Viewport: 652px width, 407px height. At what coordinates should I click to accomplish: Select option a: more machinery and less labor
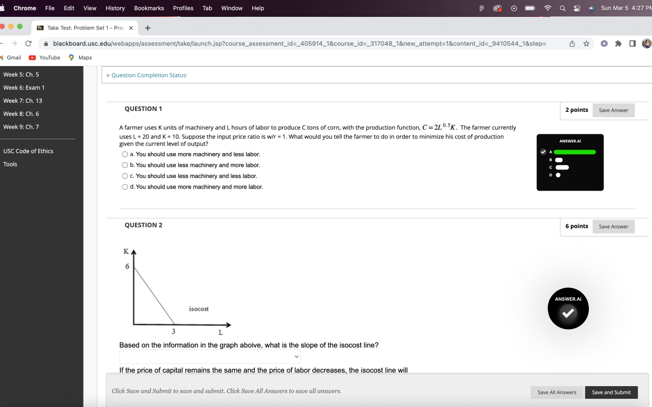(x=125, y=154)
